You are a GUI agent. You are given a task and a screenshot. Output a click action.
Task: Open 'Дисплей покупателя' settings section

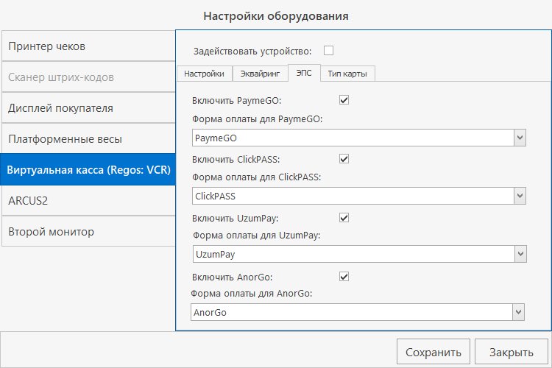(88, 108)
